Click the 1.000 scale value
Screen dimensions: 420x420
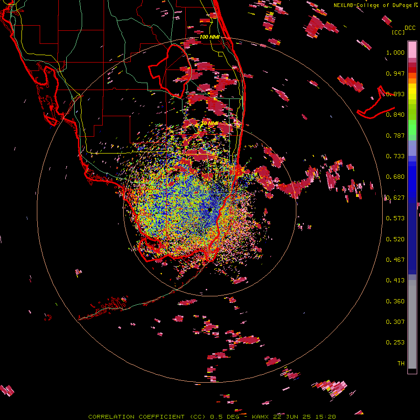[395, 52]
